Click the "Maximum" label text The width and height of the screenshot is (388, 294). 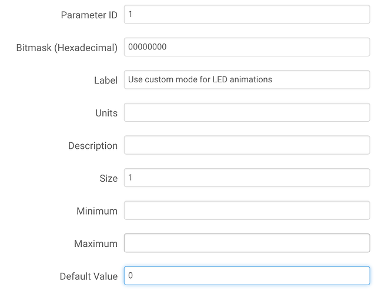click(x=96, y=243)
